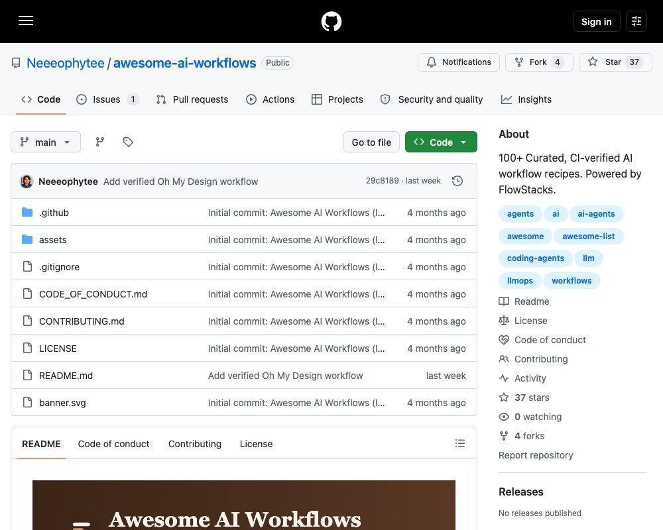
Task: Open README.md's 'Add verified Oh My Design workflow' commit
Action: pyautogui.click(x=285, y=376)
